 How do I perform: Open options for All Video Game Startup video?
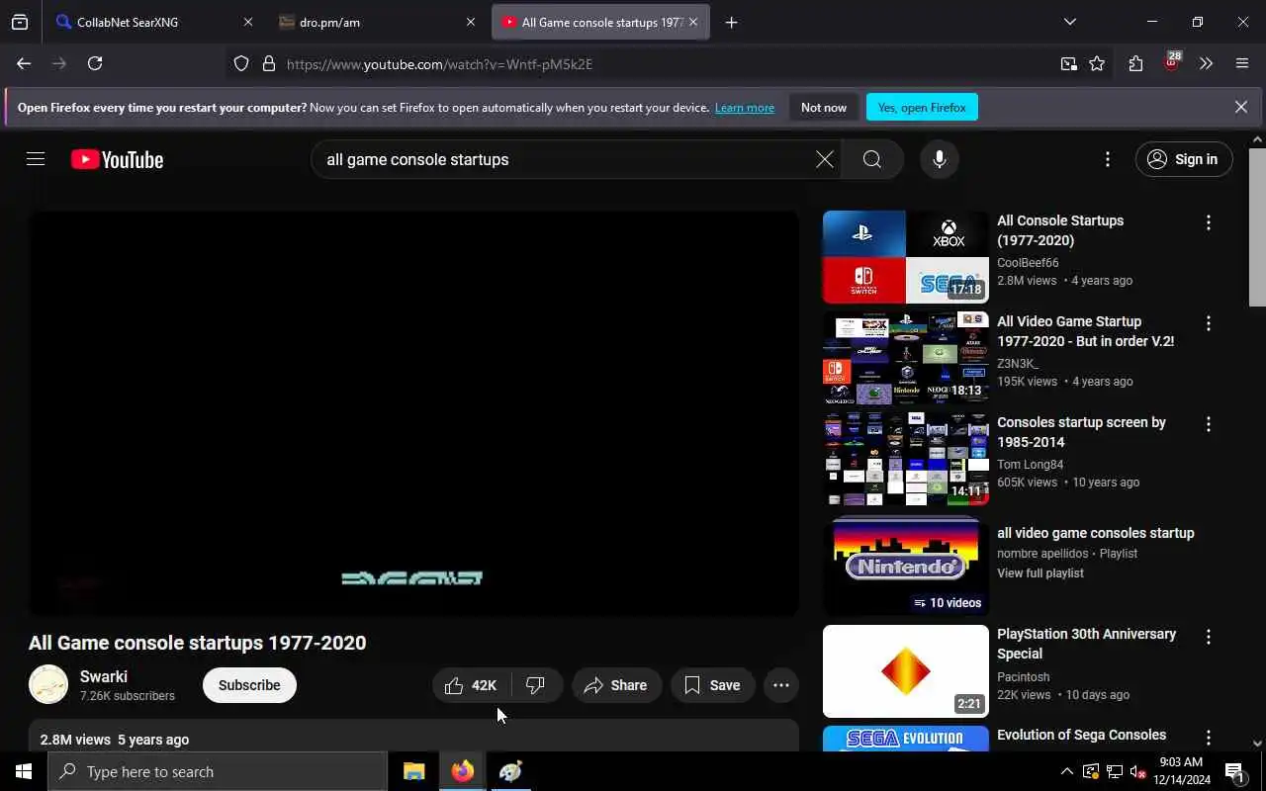point(1208,323)
